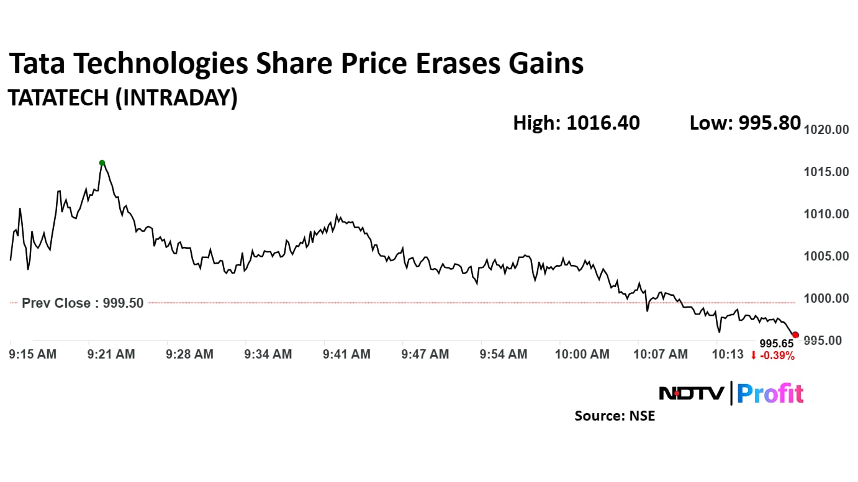Pick the 9:54 AM time axis label
The height and width of the screenshot is (482, 858).
(504, 354)
